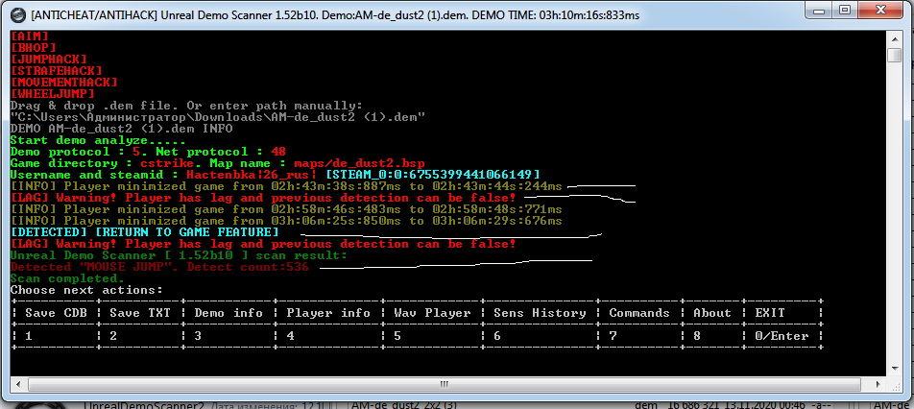Maximize the Unreal Demo Scanner window
This screenshot has width=914, height=409.
[846, 12]
